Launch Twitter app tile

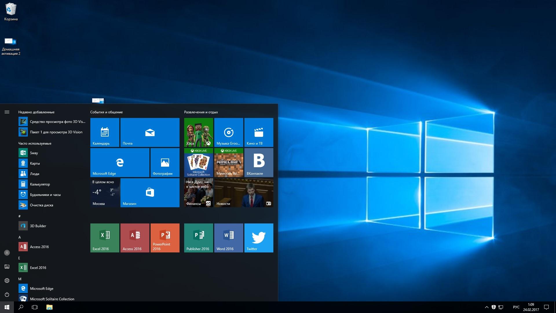259,238
